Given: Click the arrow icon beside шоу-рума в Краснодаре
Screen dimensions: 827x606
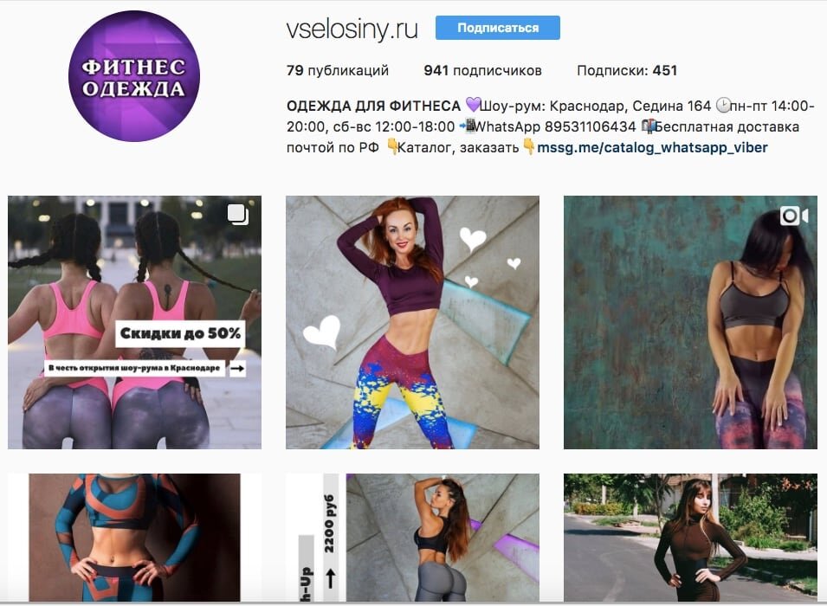Looking at the screenshot, I should [236, 368].
